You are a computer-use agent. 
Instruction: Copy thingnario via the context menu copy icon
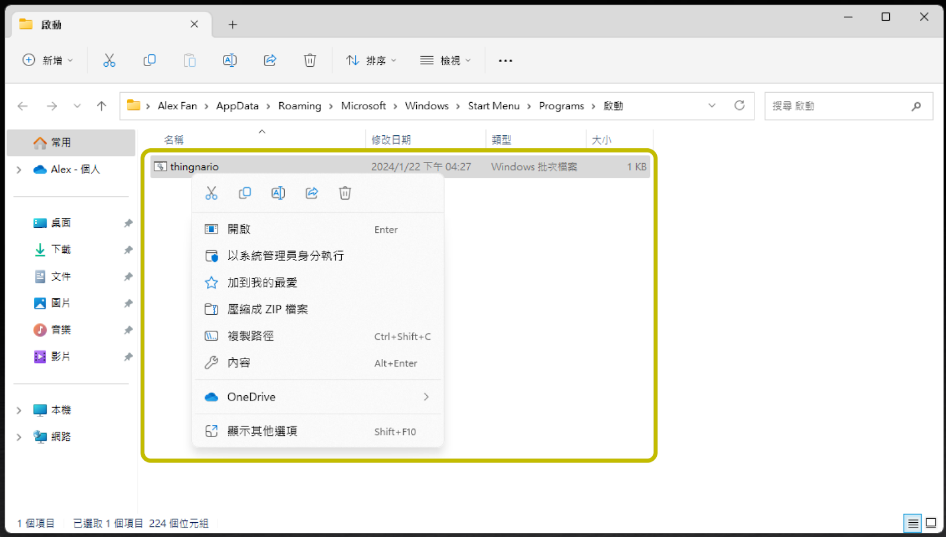point(245,193)
